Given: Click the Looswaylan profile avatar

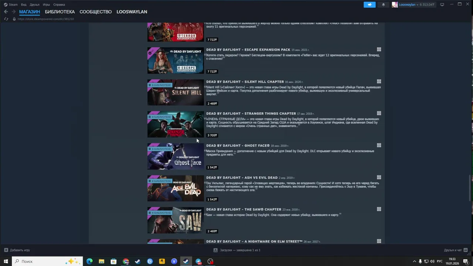Looking at the screenshot, I should [395, 4].
